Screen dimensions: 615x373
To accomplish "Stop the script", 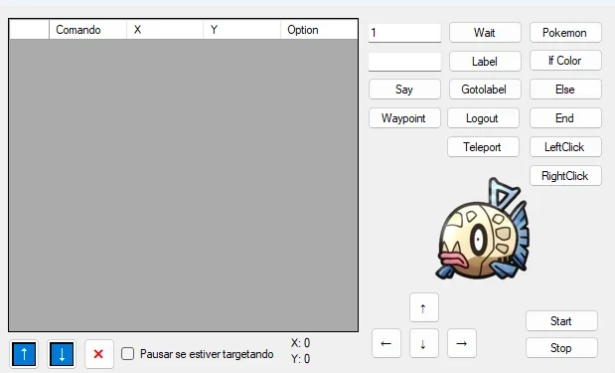I will point(561,348).
